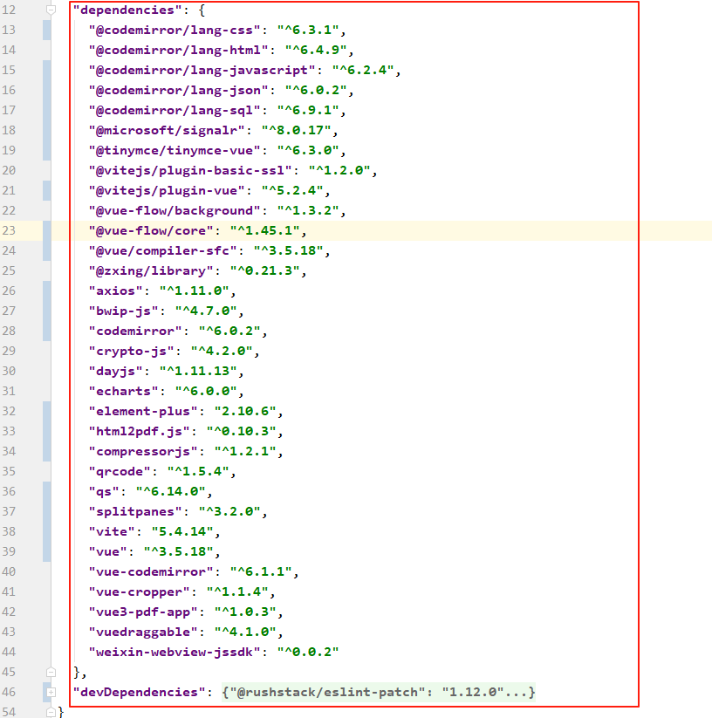The image size is (712, 718).
Task: Click the "^6.4.9" lang-html version value
Action: point(316,50)
